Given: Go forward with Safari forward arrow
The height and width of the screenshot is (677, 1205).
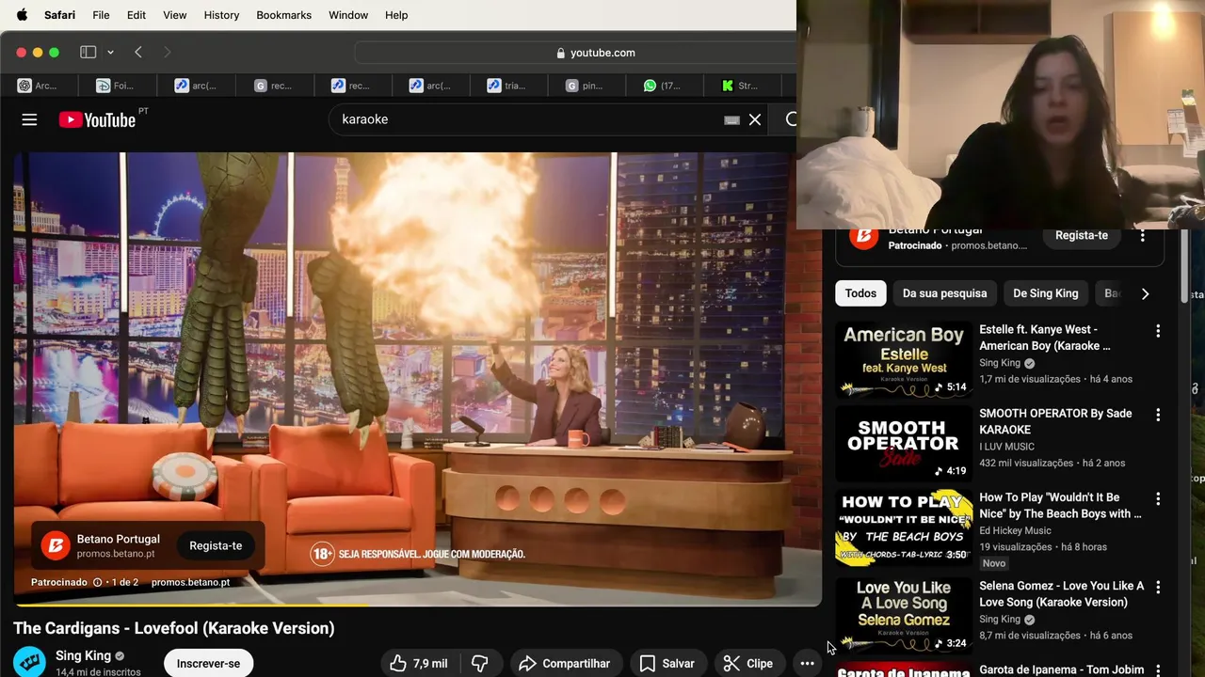Looking at the screenshot, I should pyautogui.click(x=167, y=53).
